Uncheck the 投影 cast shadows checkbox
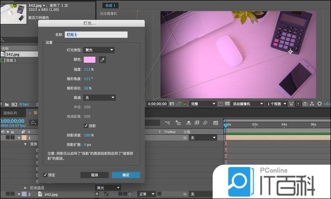This screenshot has height=199, width=331. pos(86,126)
